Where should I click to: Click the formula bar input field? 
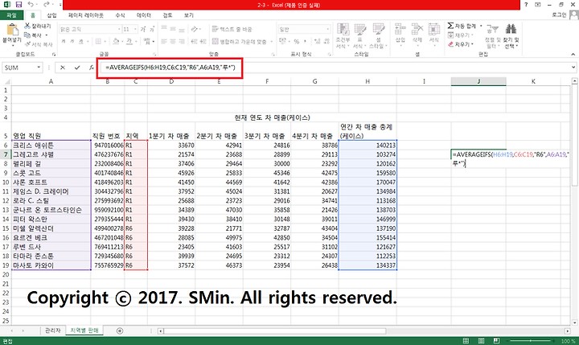pos(335,68)
